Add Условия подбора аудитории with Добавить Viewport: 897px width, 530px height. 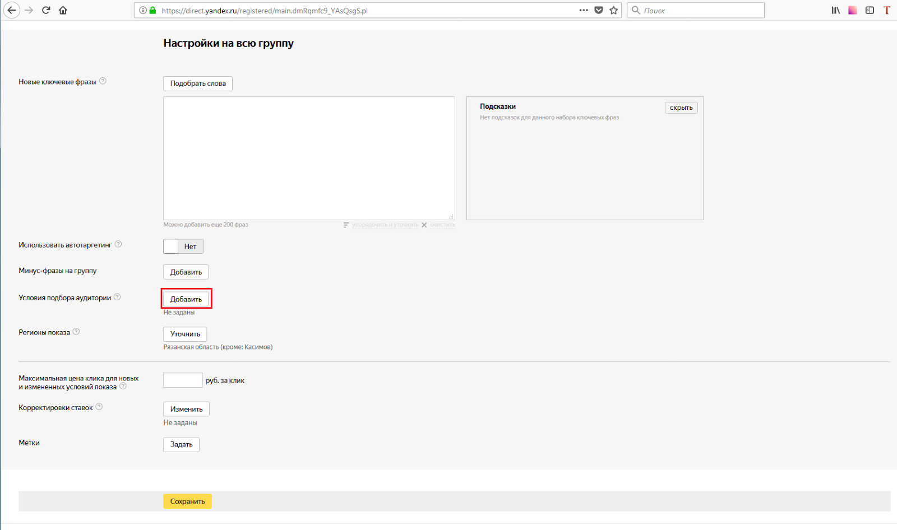186,299
